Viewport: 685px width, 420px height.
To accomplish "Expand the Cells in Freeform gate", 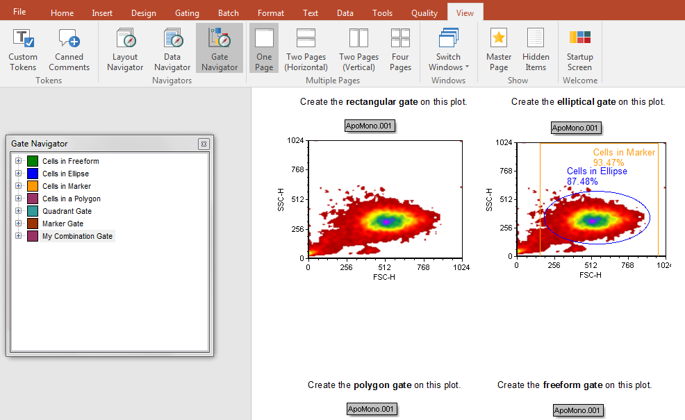I will click(x=18, y=161).
